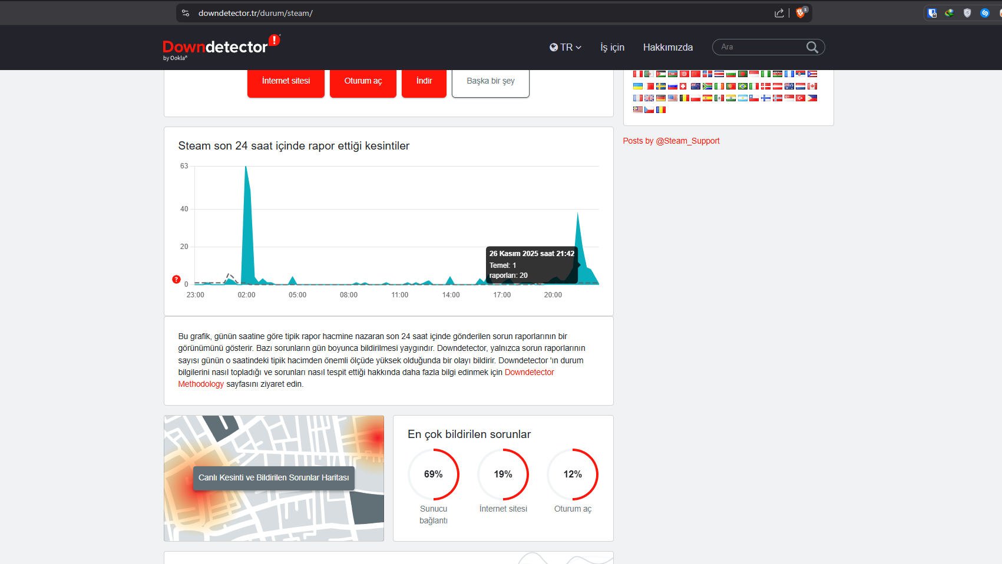Select the Malaysia flag

pos(638,110)
